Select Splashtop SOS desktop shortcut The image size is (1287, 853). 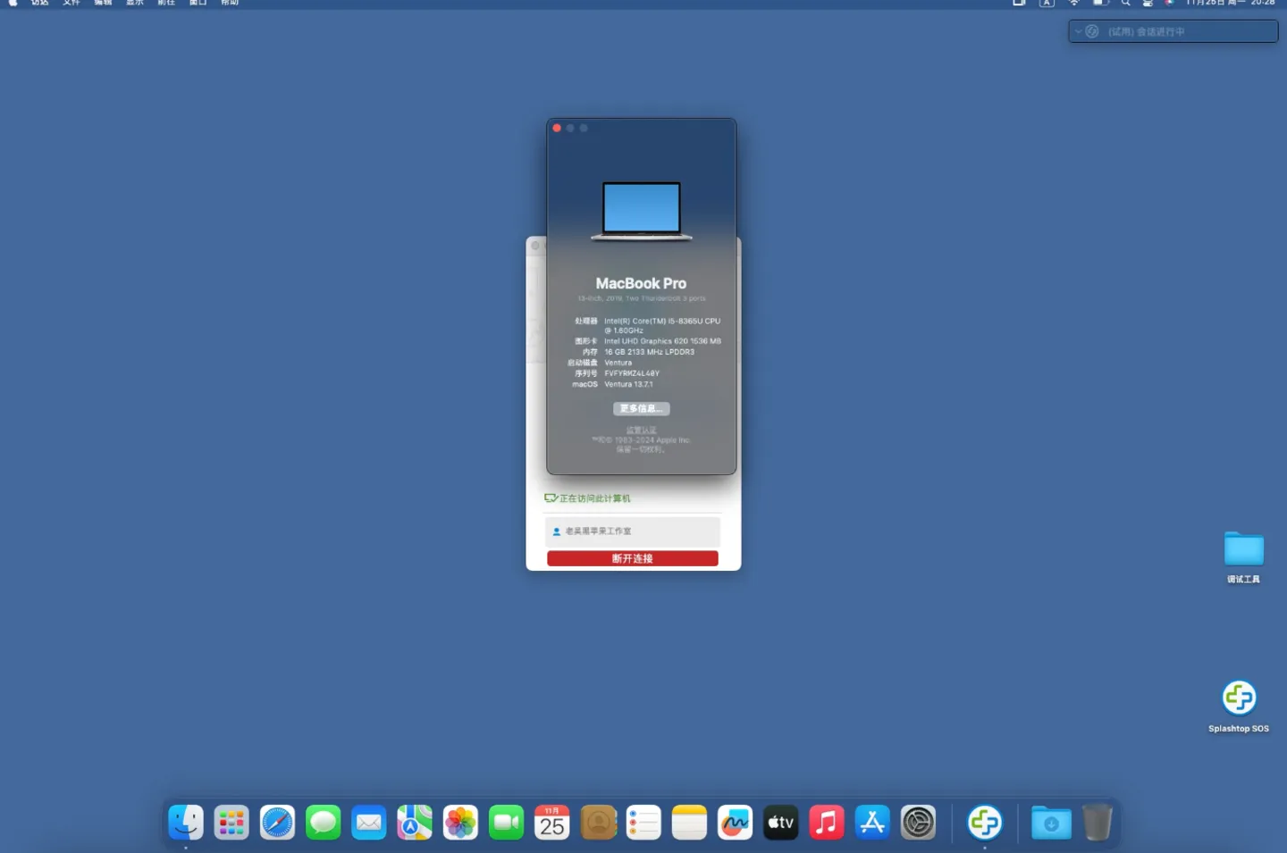click(x=1239, y=698)
